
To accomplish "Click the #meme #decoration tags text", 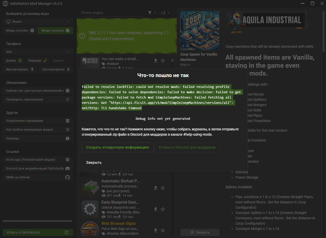I will point(123,234).
